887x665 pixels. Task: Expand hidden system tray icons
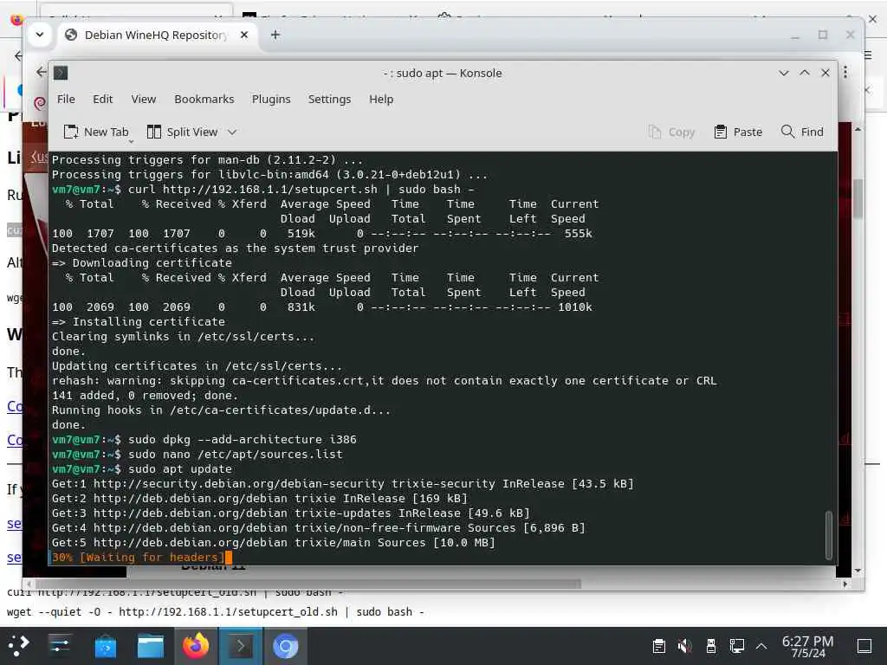point(761,646)
